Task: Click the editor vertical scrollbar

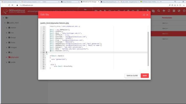Action: (x=148, y=49)
